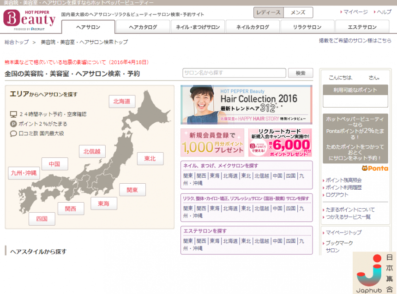Open ポイント残高照会 link
This screenshot has width=397, height=294.
tap(343, 180)
